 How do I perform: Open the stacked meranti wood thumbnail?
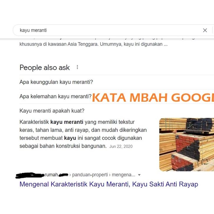point(187,144)
